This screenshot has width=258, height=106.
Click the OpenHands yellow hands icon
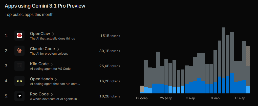coord(19,81)
